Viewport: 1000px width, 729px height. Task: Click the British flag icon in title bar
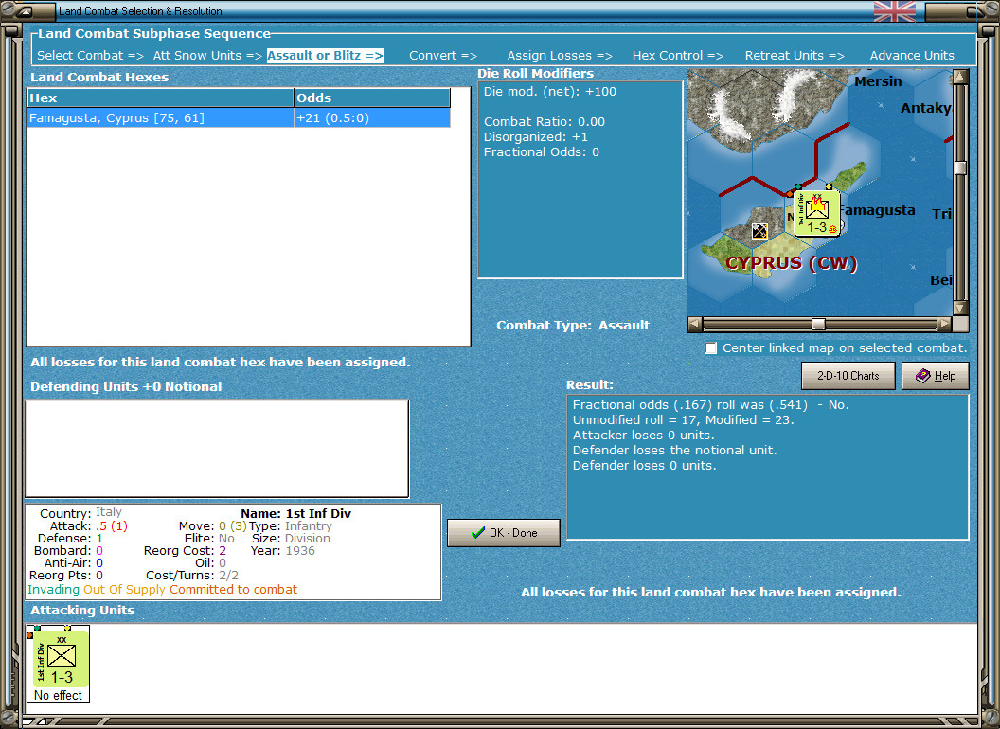[x=894, y=11]
